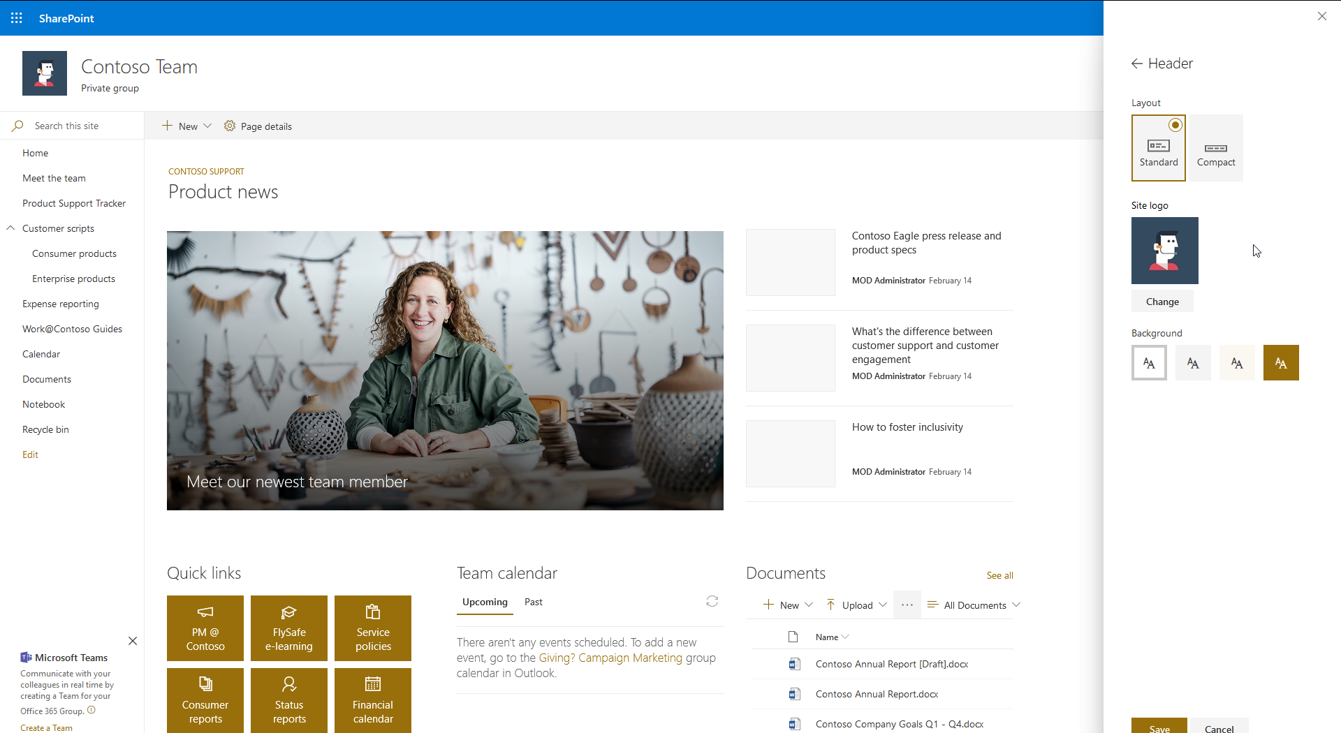1341x733 pixels.
Task: Save the header settings
Action: click(1159, 726)
